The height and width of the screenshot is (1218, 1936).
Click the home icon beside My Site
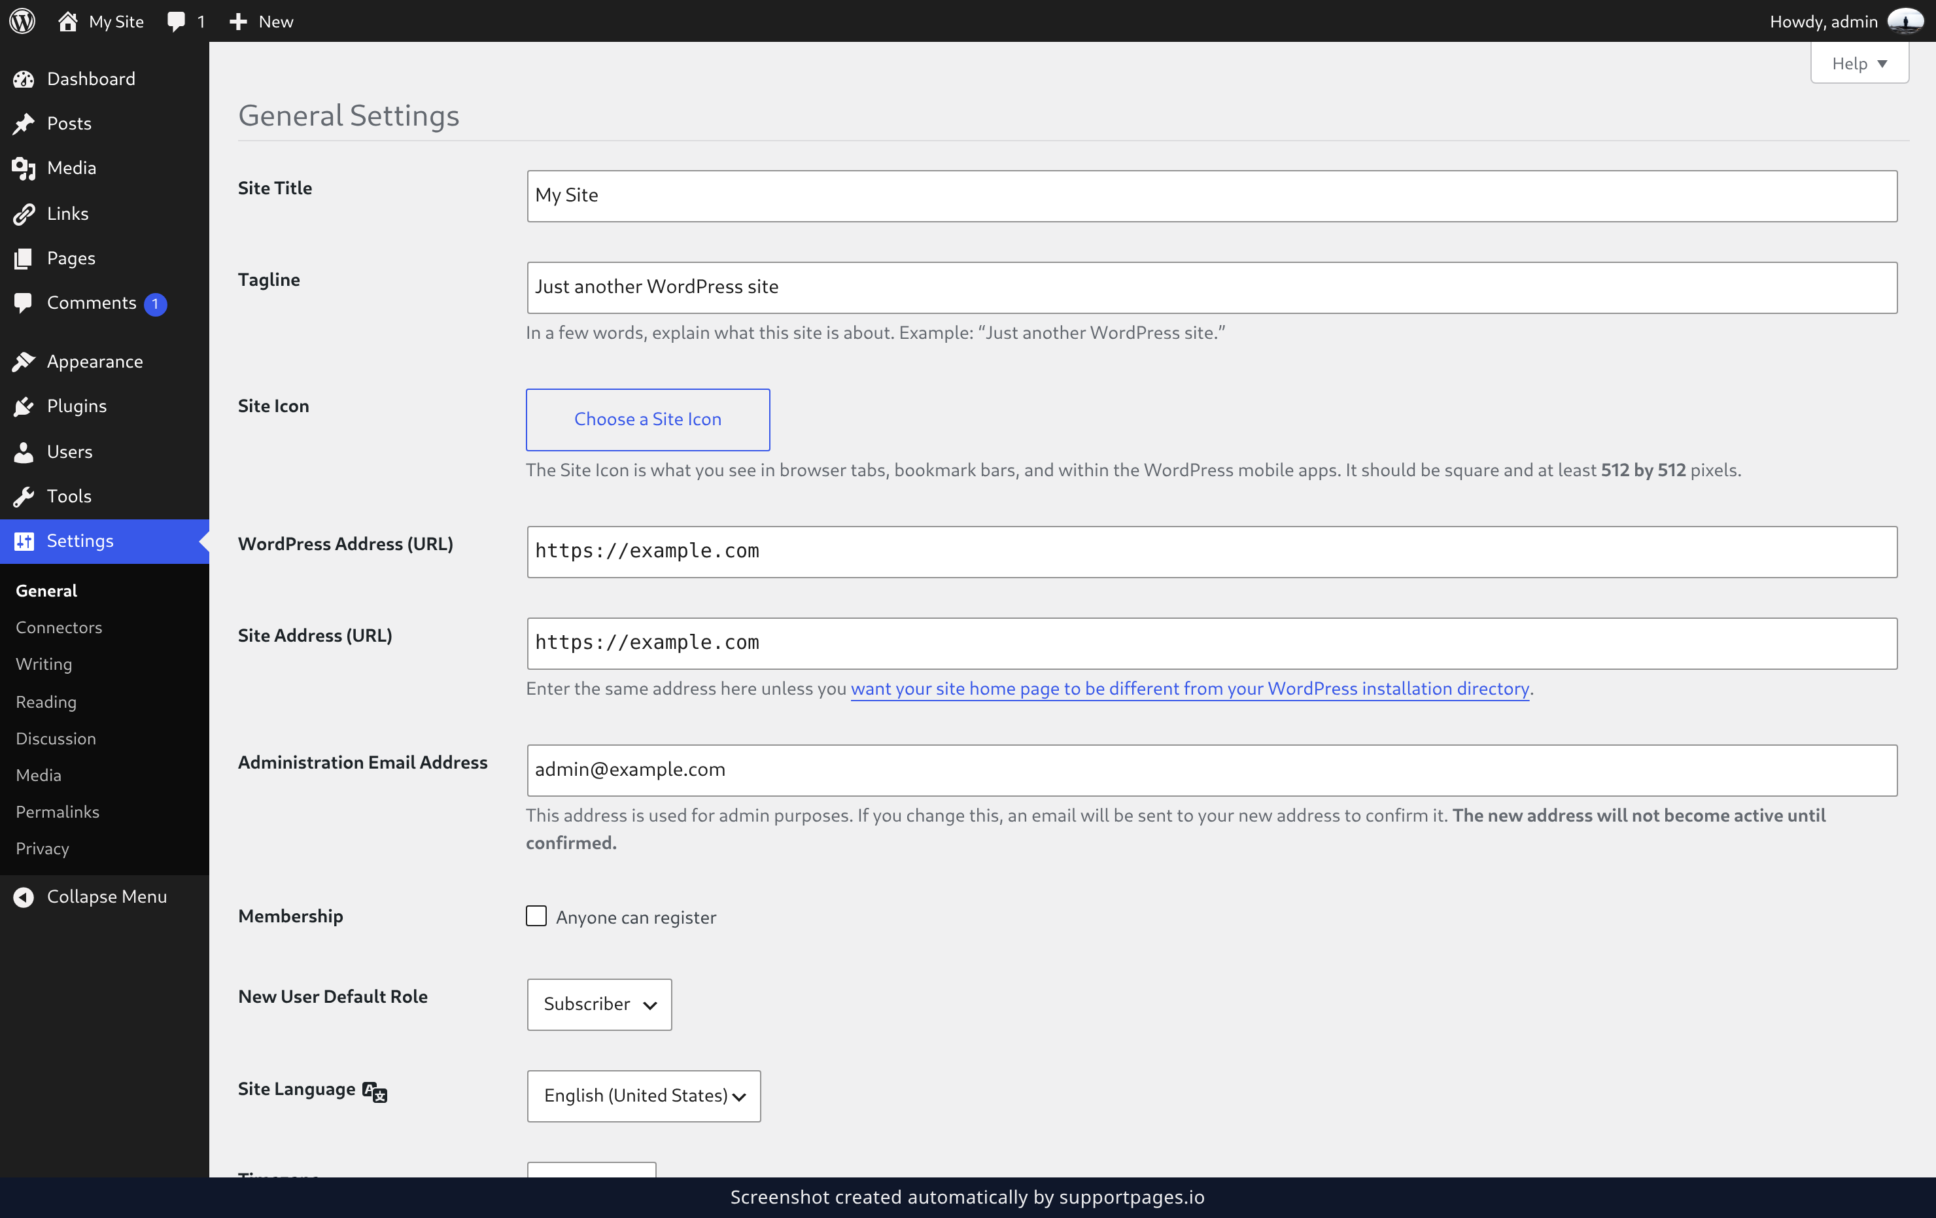(x=67, y=21)
